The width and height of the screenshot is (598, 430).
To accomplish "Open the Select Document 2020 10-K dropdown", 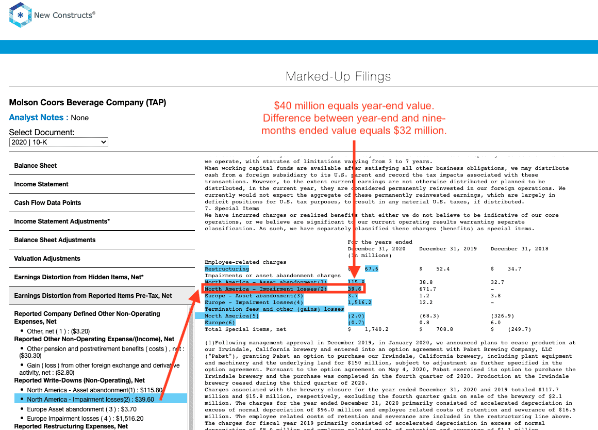I will tap(58, 142).
